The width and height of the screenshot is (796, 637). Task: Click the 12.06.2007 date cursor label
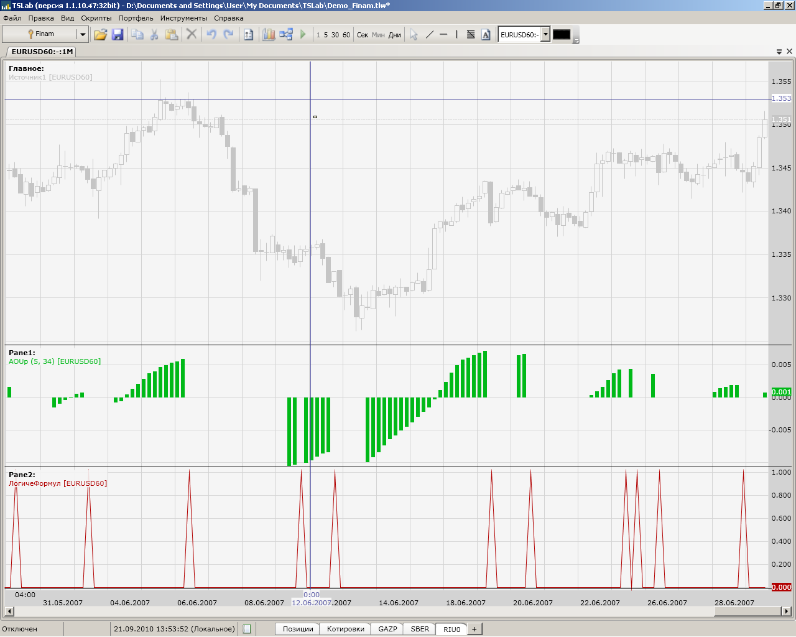point(312,603)
